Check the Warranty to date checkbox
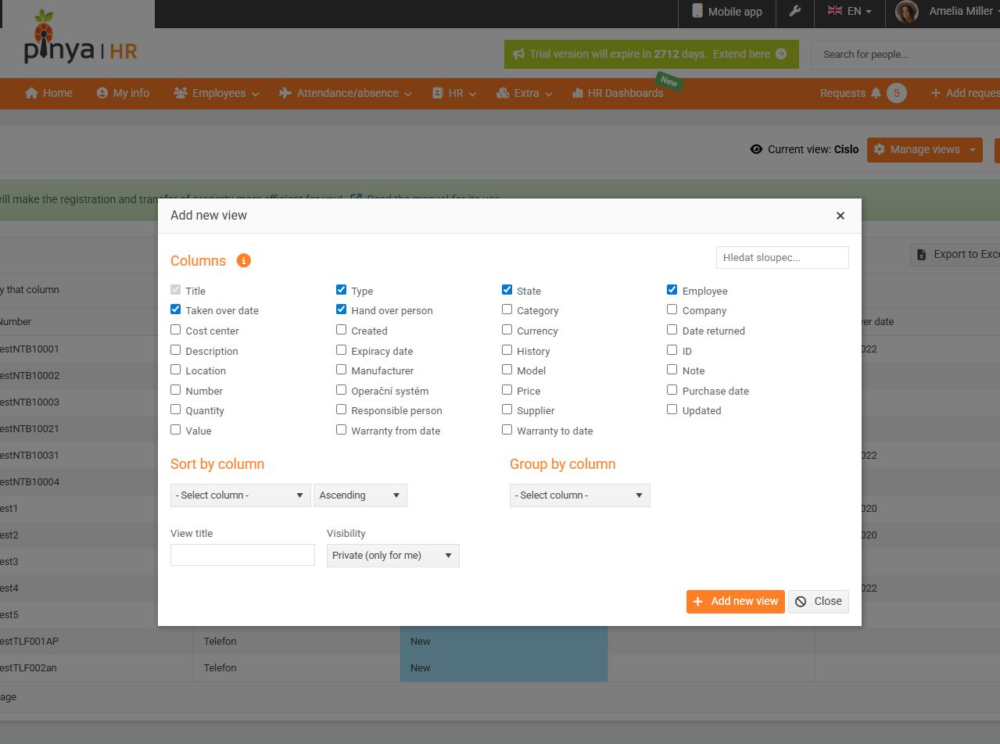The image size is (1000, 744). pos(507,430)
